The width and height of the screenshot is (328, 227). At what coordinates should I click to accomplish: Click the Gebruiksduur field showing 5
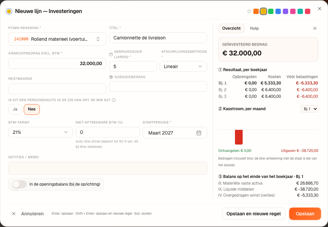point(133,66)
